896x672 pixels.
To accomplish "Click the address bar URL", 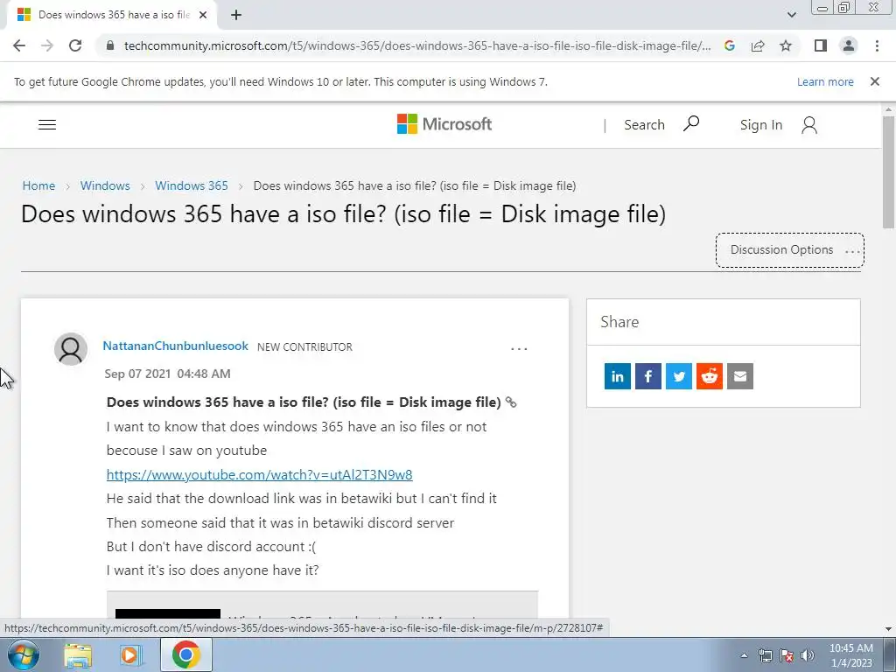I will point(417,45).
